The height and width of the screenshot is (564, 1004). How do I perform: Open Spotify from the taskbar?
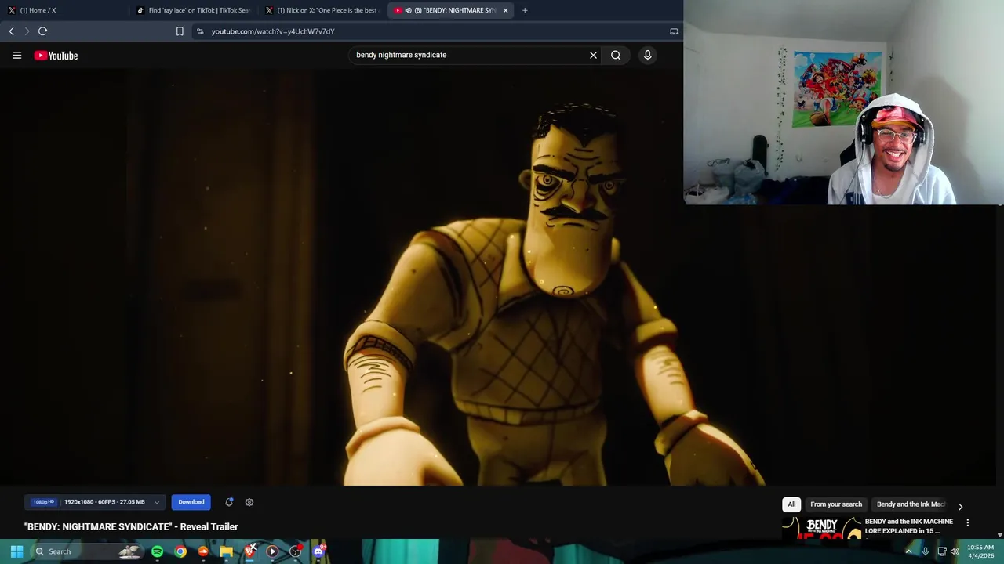click(157, 551)
